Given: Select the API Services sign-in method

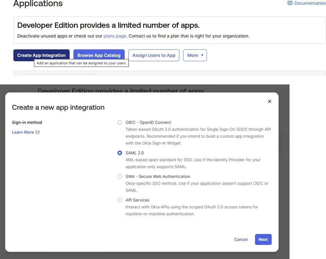Looking at the screenshot, I should [119, 200].
